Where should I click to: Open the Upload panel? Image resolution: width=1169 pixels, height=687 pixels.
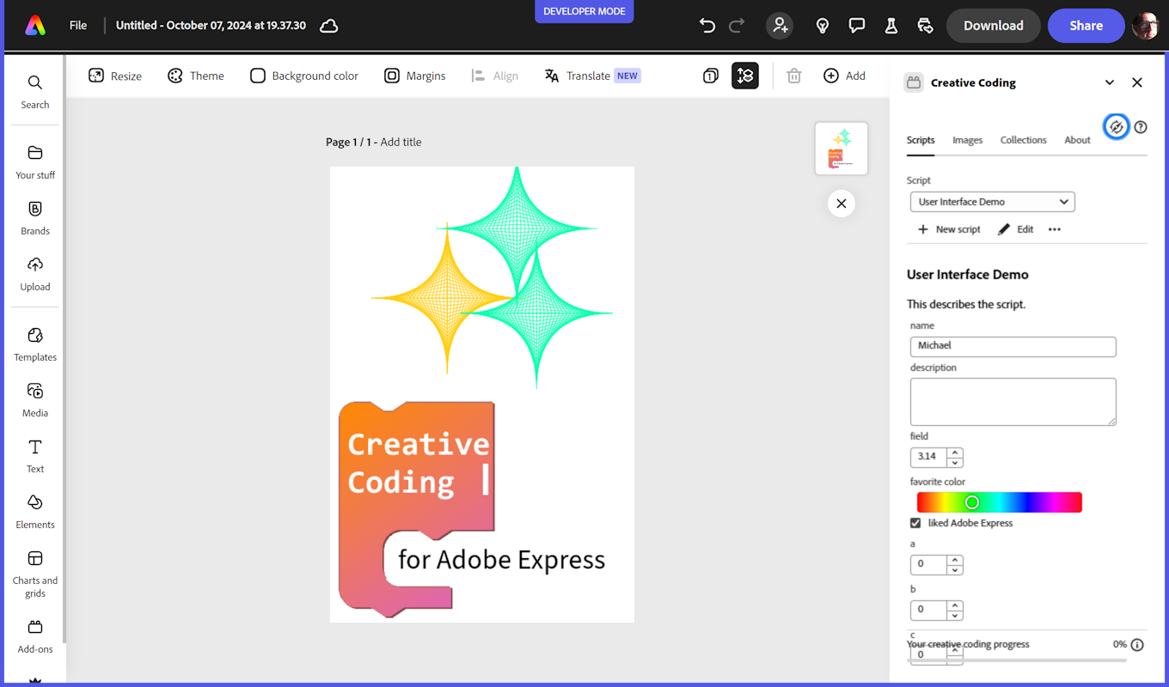click(35, 274)
